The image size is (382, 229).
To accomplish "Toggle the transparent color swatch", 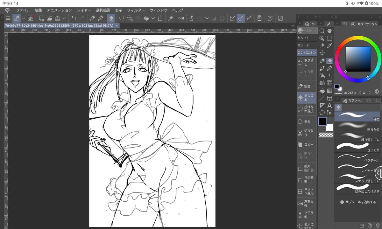I will [x=326, y=135].
